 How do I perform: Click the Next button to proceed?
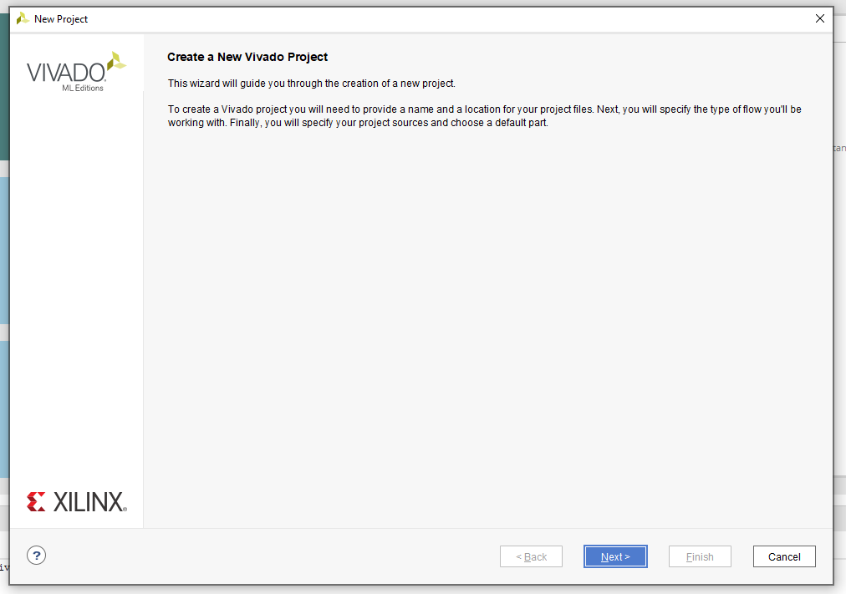pyautogui.click(x=615, y=556)
